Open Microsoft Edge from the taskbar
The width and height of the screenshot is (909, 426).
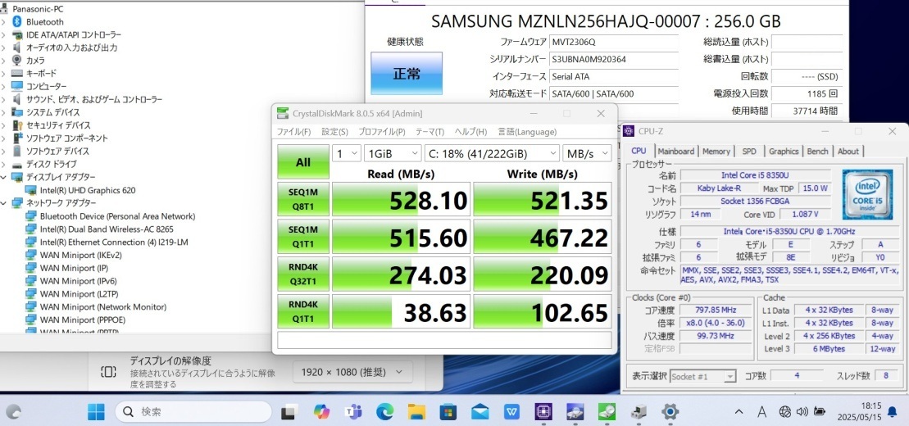tap(384, 412)
